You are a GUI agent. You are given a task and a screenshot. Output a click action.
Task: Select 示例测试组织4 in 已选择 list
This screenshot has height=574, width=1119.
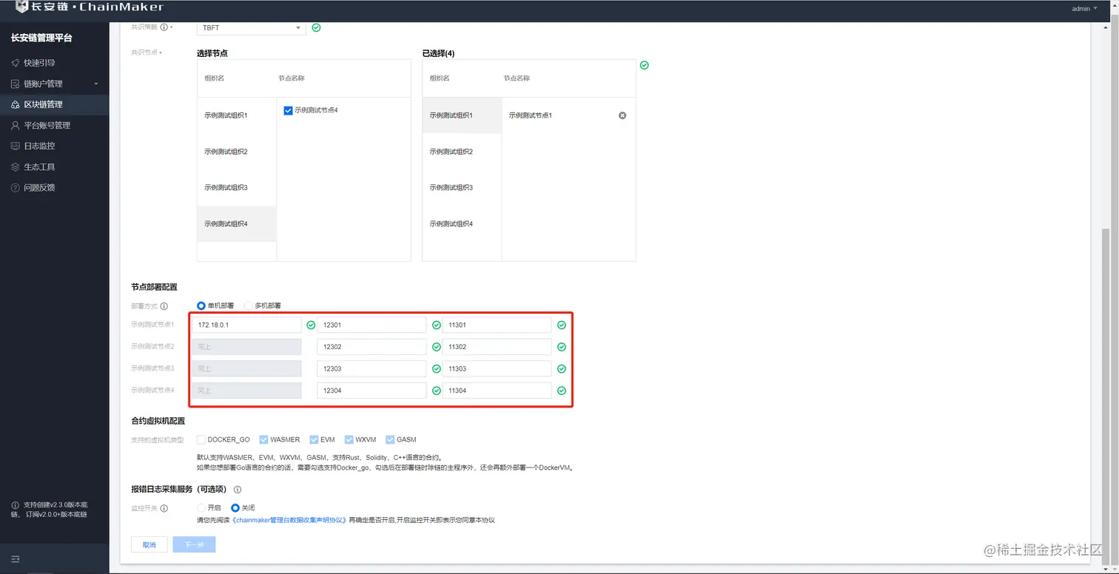tap(462, 224)
